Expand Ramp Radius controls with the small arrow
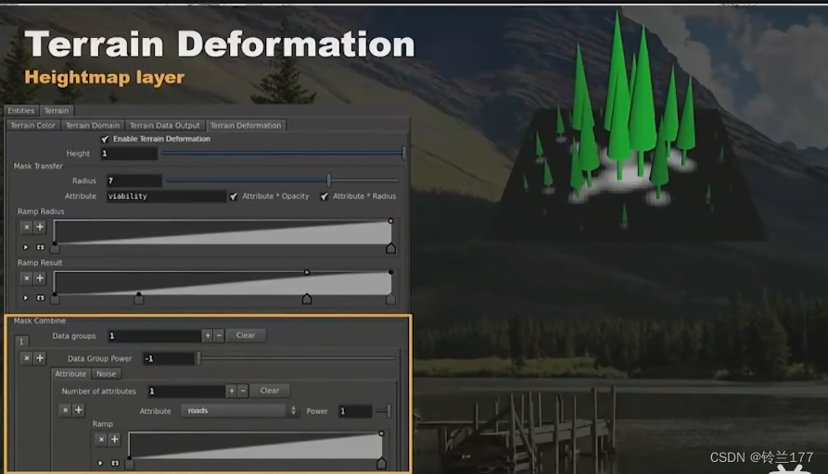Screen dimensions: 828x474 point(26,247)
